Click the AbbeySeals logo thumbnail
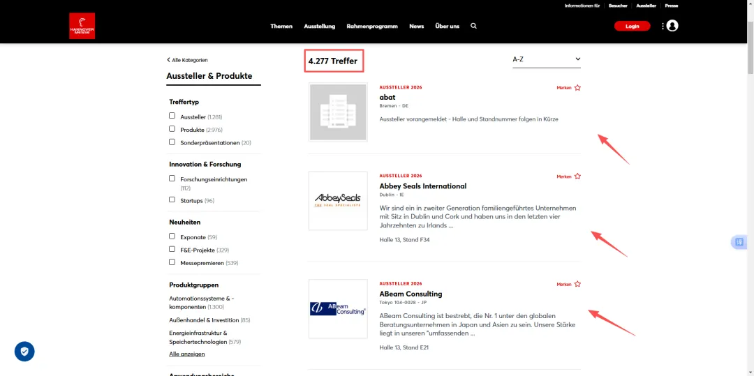The width and height of the screenshot is (754, 376). [x=338, y=201]
